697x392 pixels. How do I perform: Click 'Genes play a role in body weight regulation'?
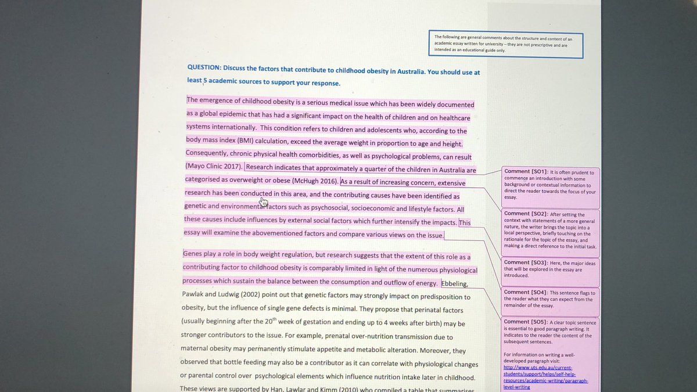pos(248,254)
